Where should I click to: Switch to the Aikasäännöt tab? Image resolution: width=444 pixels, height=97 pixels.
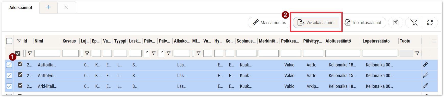point(21,8)
